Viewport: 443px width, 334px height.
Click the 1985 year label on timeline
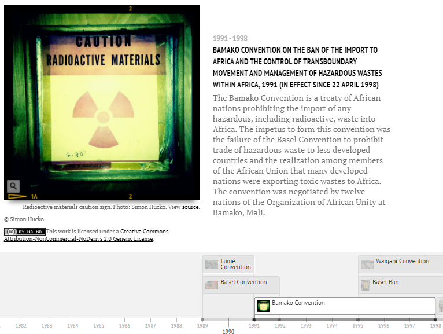coord(98,325)
